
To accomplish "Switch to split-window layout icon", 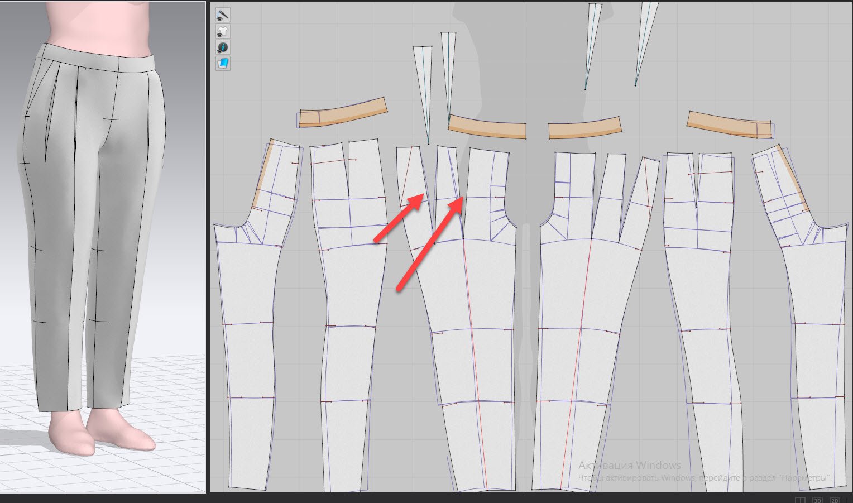I will (800, 500).
